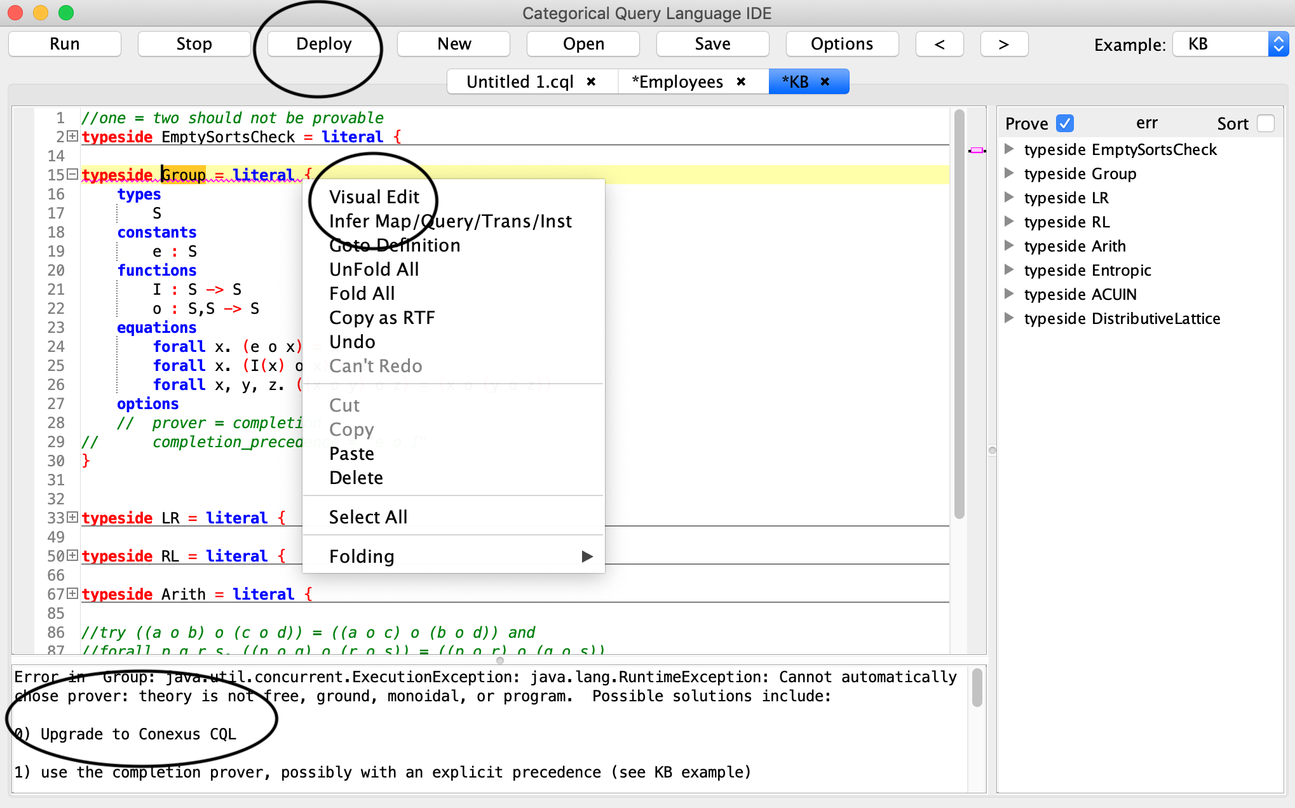The width and height of the screenshot is (1295, 808).
Task: Click the 'equations' keyword in the code
Action: [x=156, y=327]
